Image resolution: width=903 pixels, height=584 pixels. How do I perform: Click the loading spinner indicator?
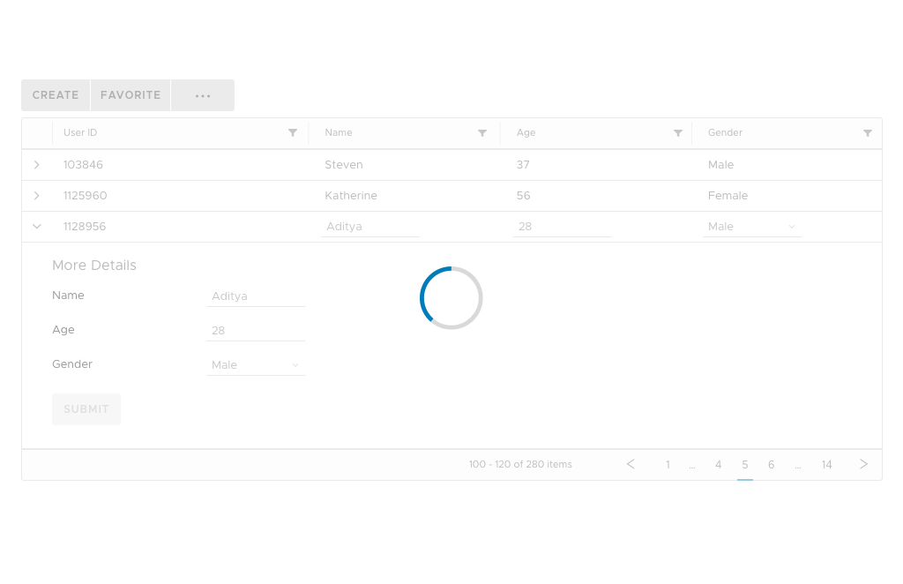coord(451,298)
